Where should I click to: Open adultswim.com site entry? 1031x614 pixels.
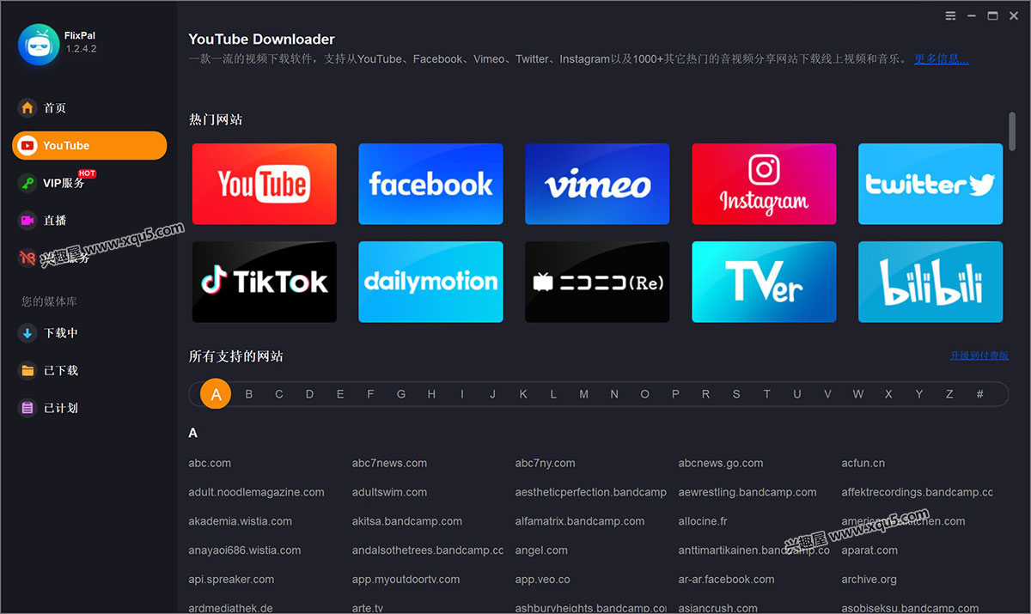[389, 492]
